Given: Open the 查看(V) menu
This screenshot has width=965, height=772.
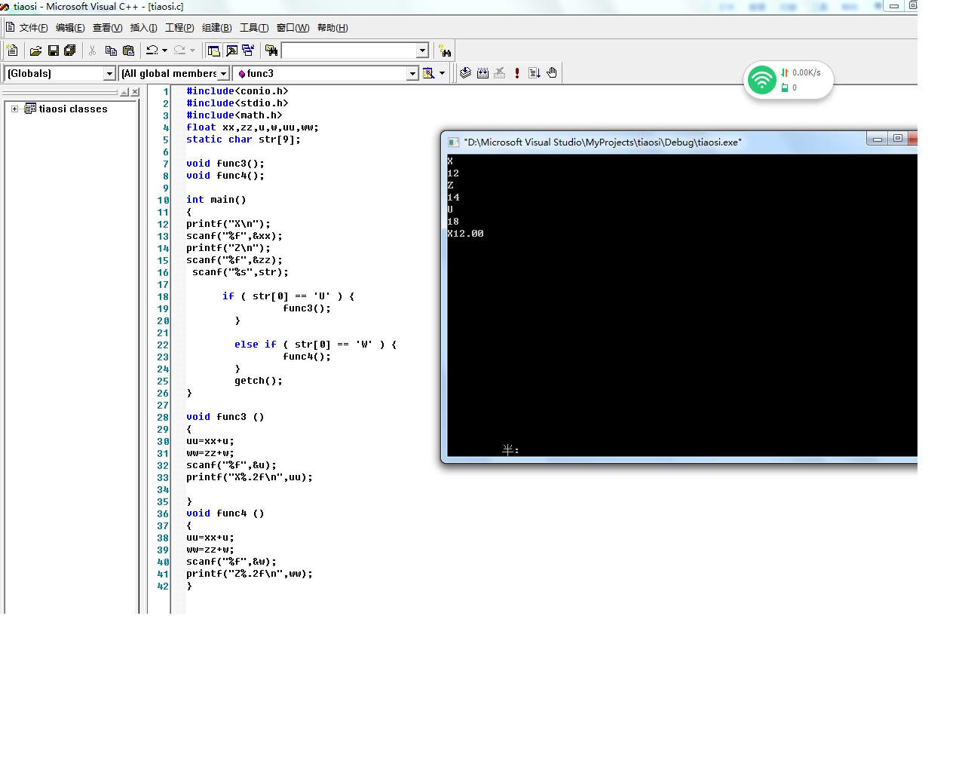Looking at the screenshot, I should [107, 28].
